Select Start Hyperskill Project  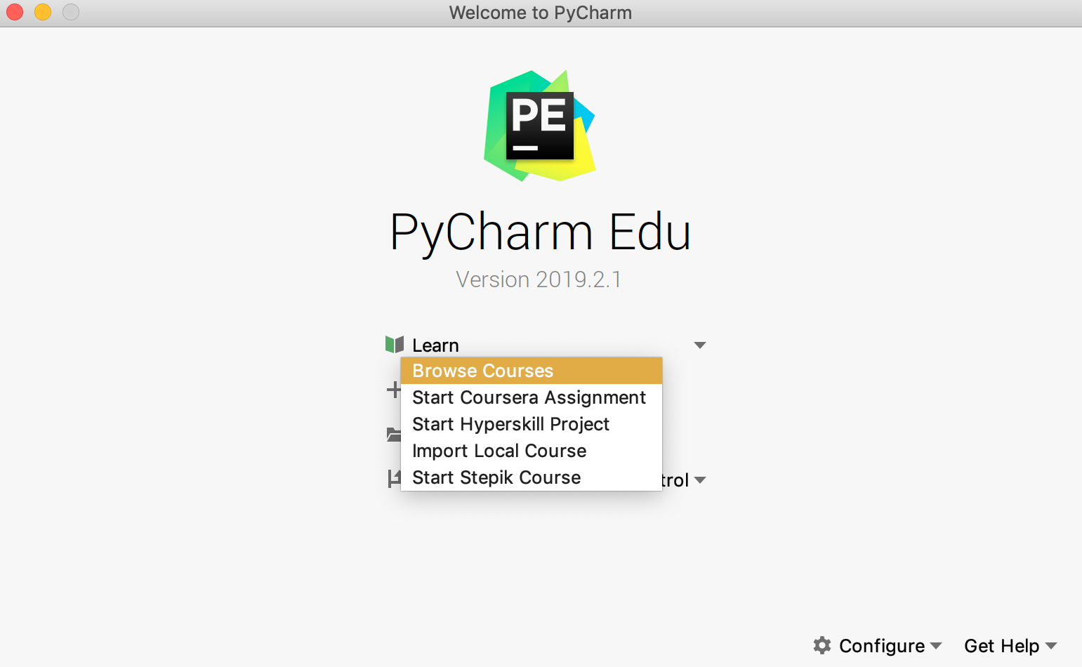tap(511, 424)
